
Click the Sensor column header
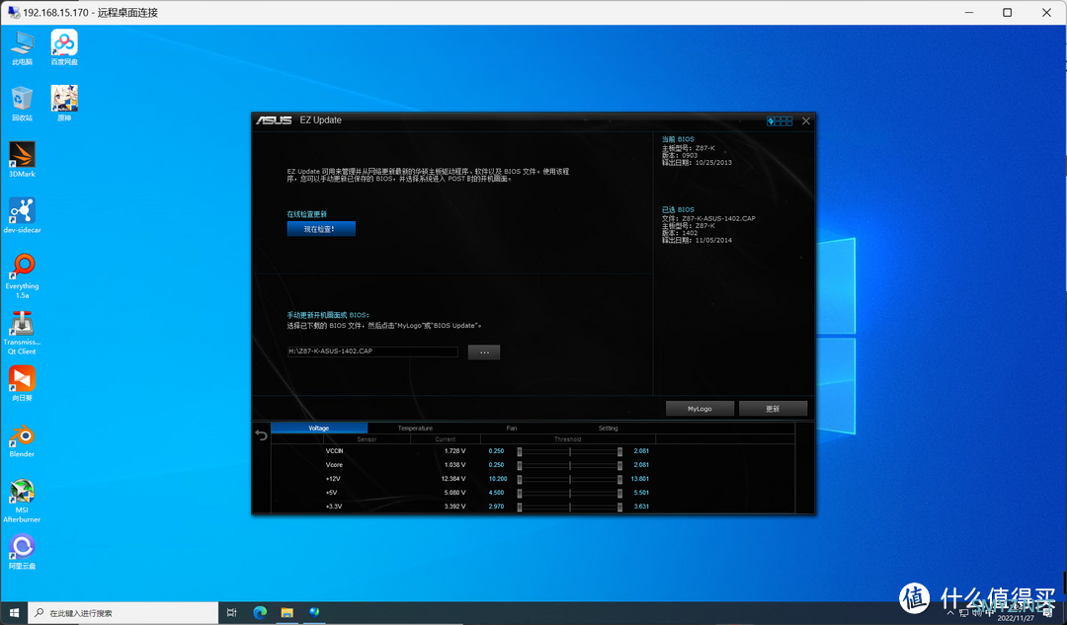coord(367,439)
